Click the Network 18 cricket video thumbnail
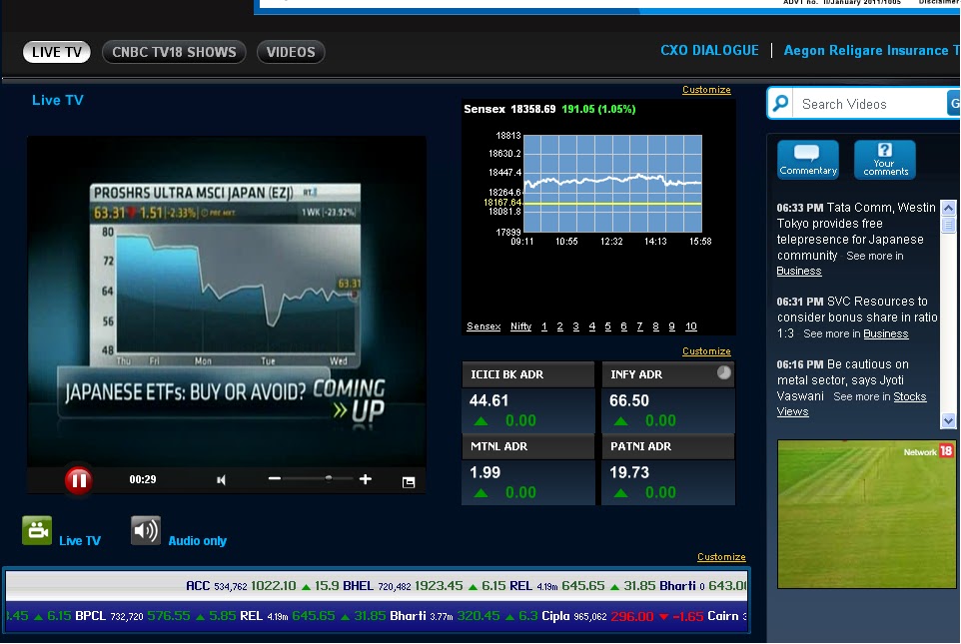961x644 pixels. click(867, 514)
